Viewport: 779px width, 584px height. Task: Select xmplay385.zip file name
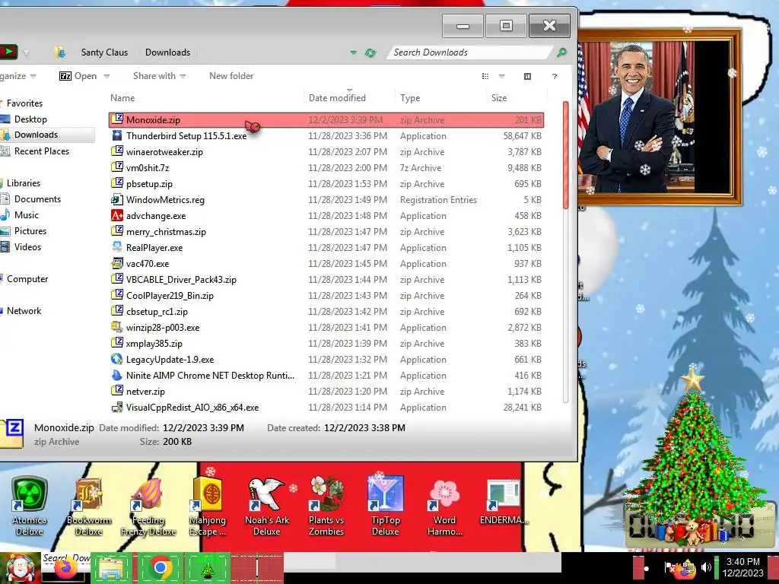(154, 343)
